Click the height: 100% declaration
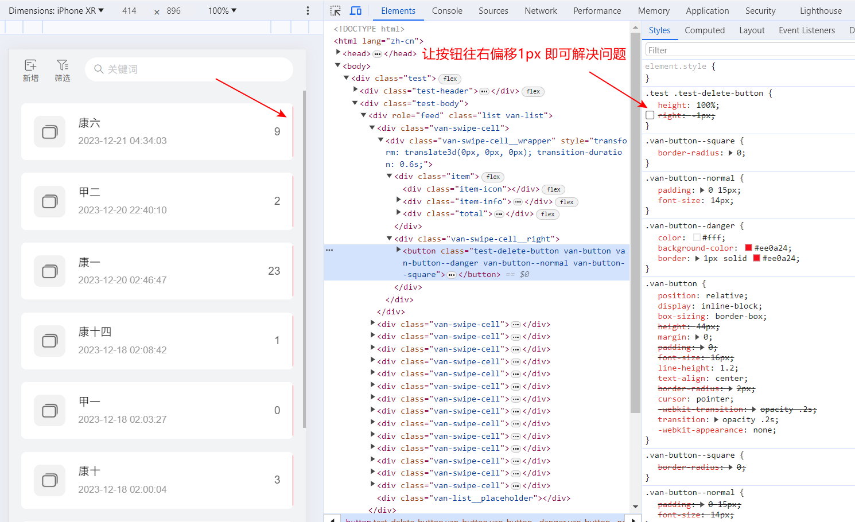This screenshot has width=855, height=522. [688, 106]
